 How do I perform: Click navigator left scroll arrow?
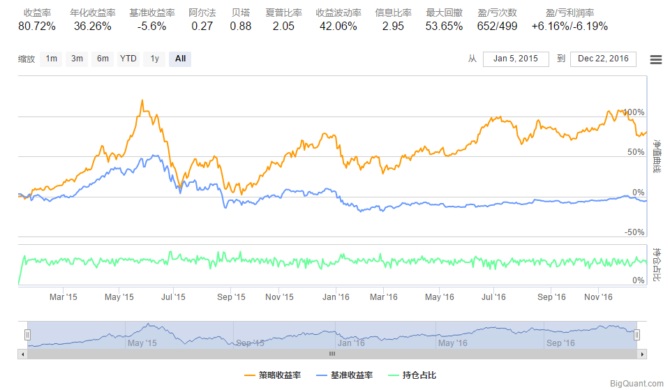(x=22, y=354)
